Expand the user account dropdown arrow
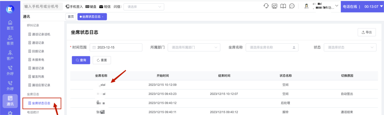The image size is (384, 115). (336, 6)
